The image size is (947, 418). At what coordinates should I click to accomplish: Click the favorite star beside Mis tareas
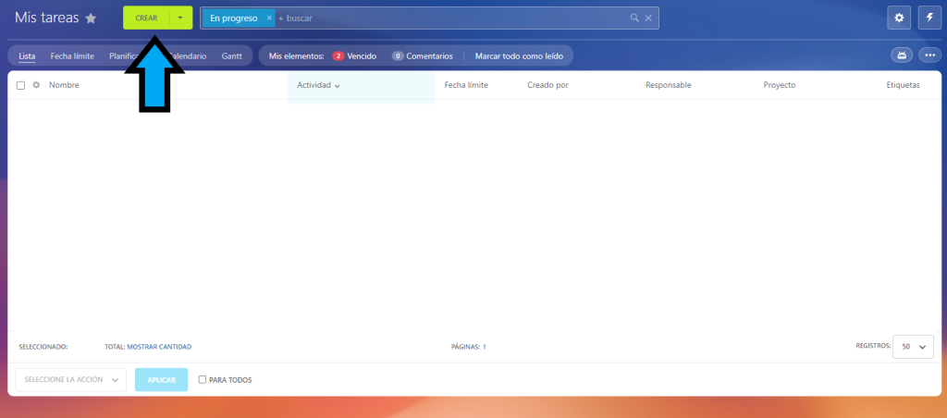(91, 18)
